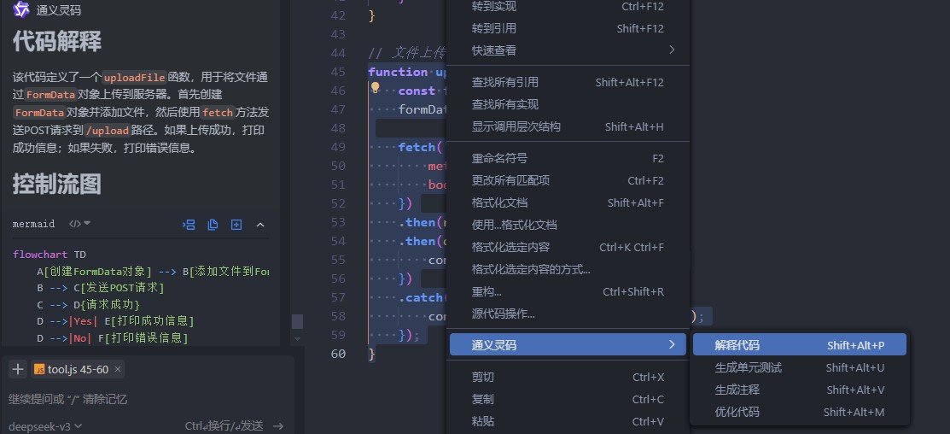Click the chat panel scroll-down arrow

pos(298,338)
